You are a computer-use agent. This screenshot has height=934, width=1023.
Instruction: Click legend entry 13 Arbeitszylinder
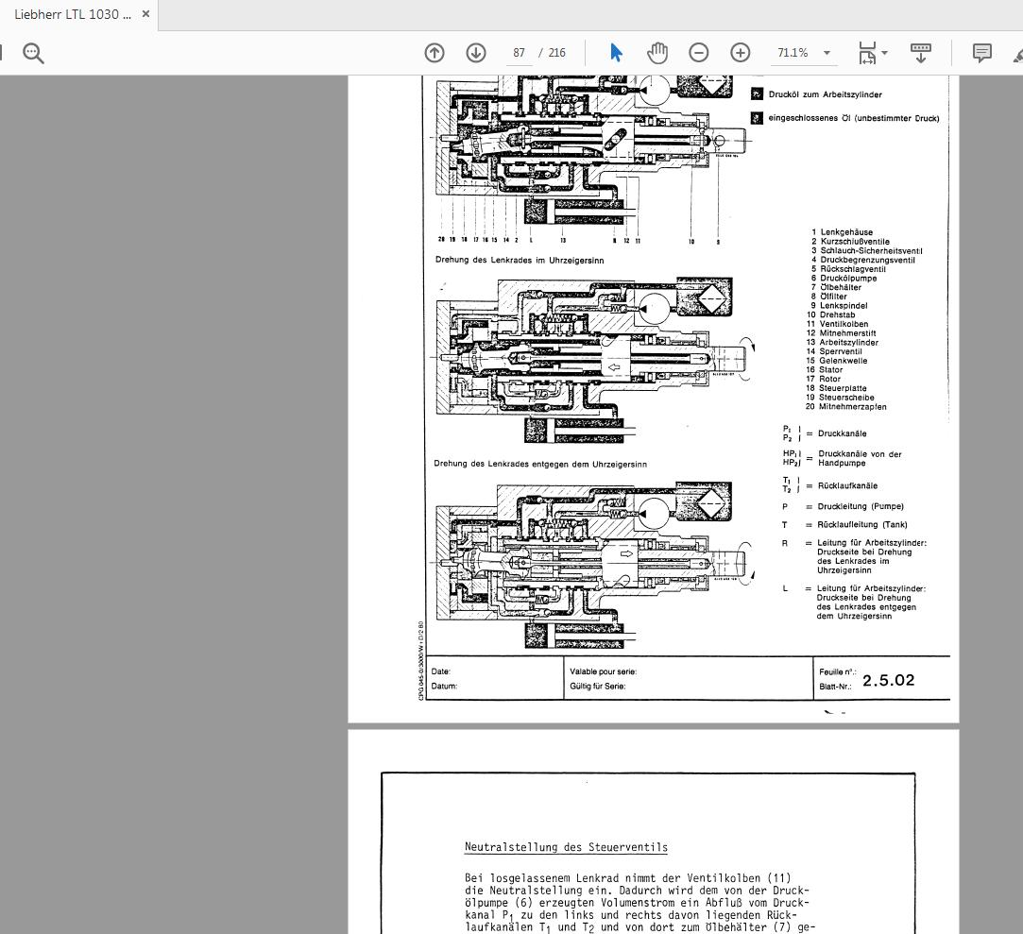[843, 342]
